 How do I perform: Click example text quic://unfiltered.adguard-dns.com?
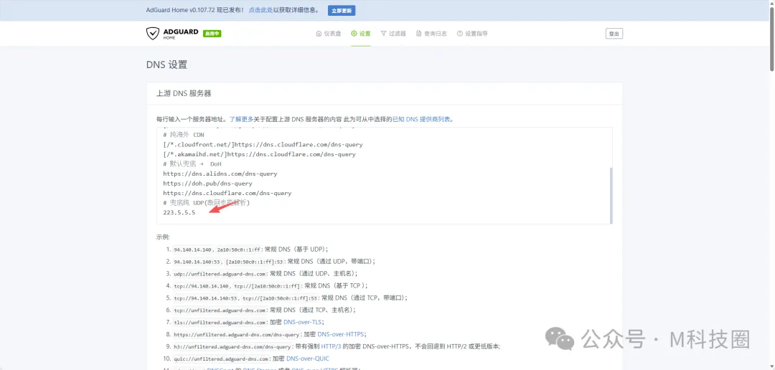coord(222,359)
